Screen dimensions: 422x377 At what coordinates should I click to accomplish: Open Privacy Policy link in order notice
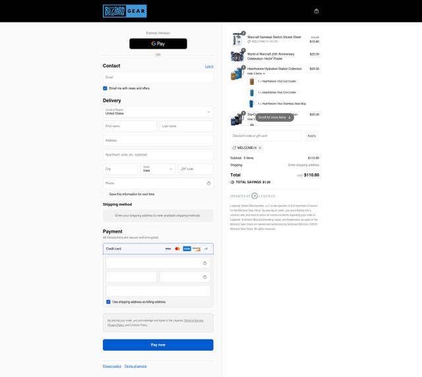[116, 325]
